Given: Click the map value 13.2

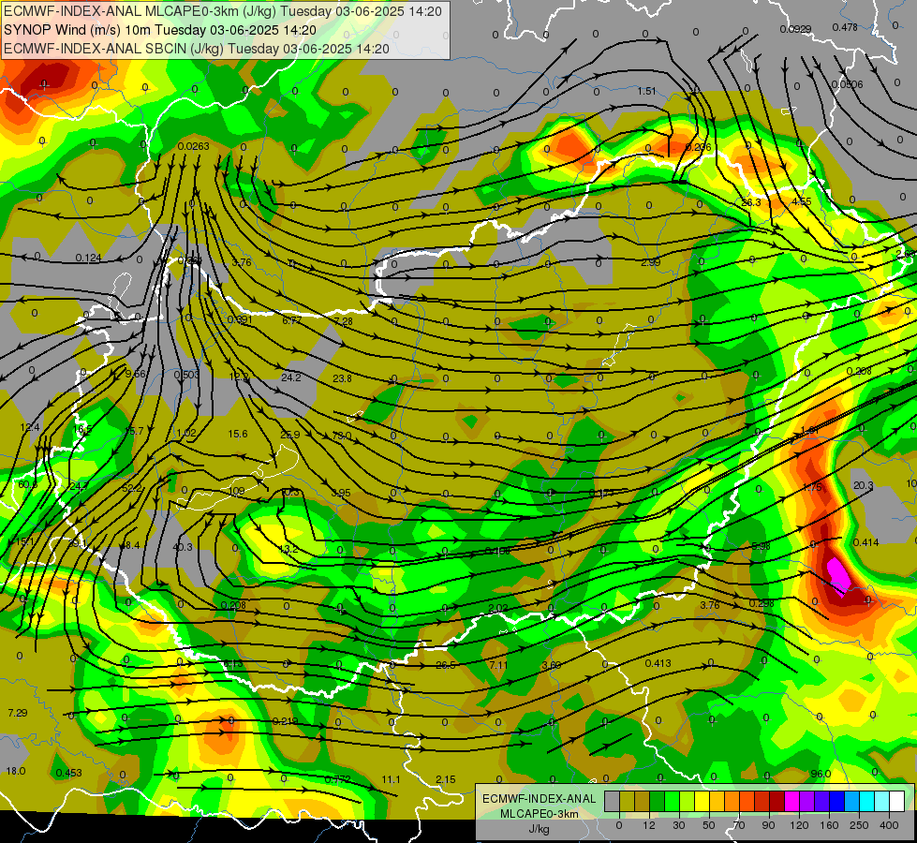Looking at the screenshot, I should pos(288,549).
